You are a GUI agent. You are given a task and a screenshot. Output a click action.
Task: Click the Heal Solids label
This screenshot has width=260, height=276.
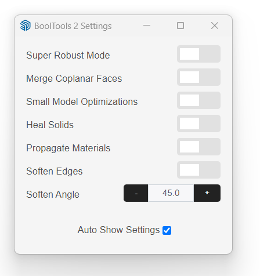50,125
